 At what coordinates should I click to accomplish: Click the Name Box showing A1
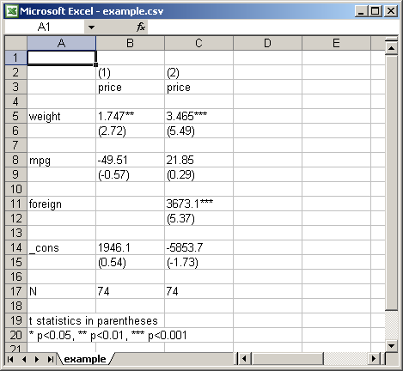click(x=45, y=27)
